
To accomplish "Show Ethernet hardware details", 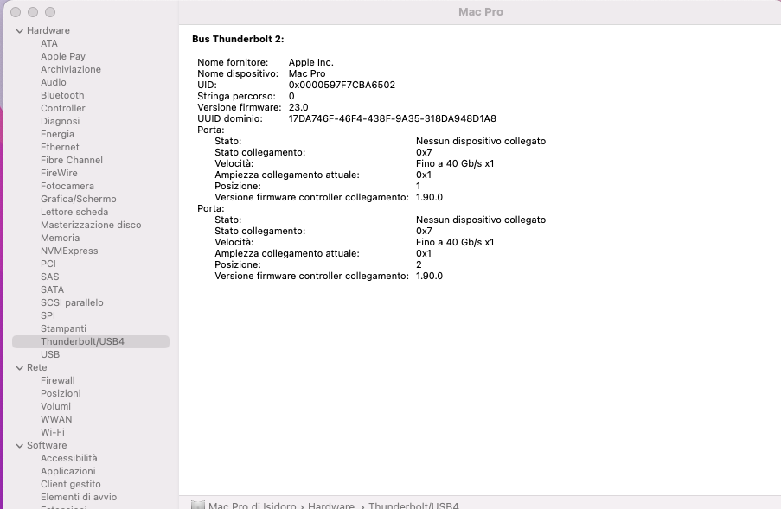I will [x=60, y=147].
